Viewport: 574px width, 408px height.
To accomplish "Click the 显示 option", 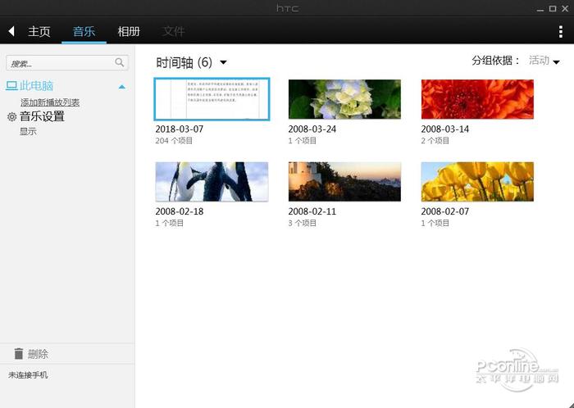I will click(x=28, y=132).
